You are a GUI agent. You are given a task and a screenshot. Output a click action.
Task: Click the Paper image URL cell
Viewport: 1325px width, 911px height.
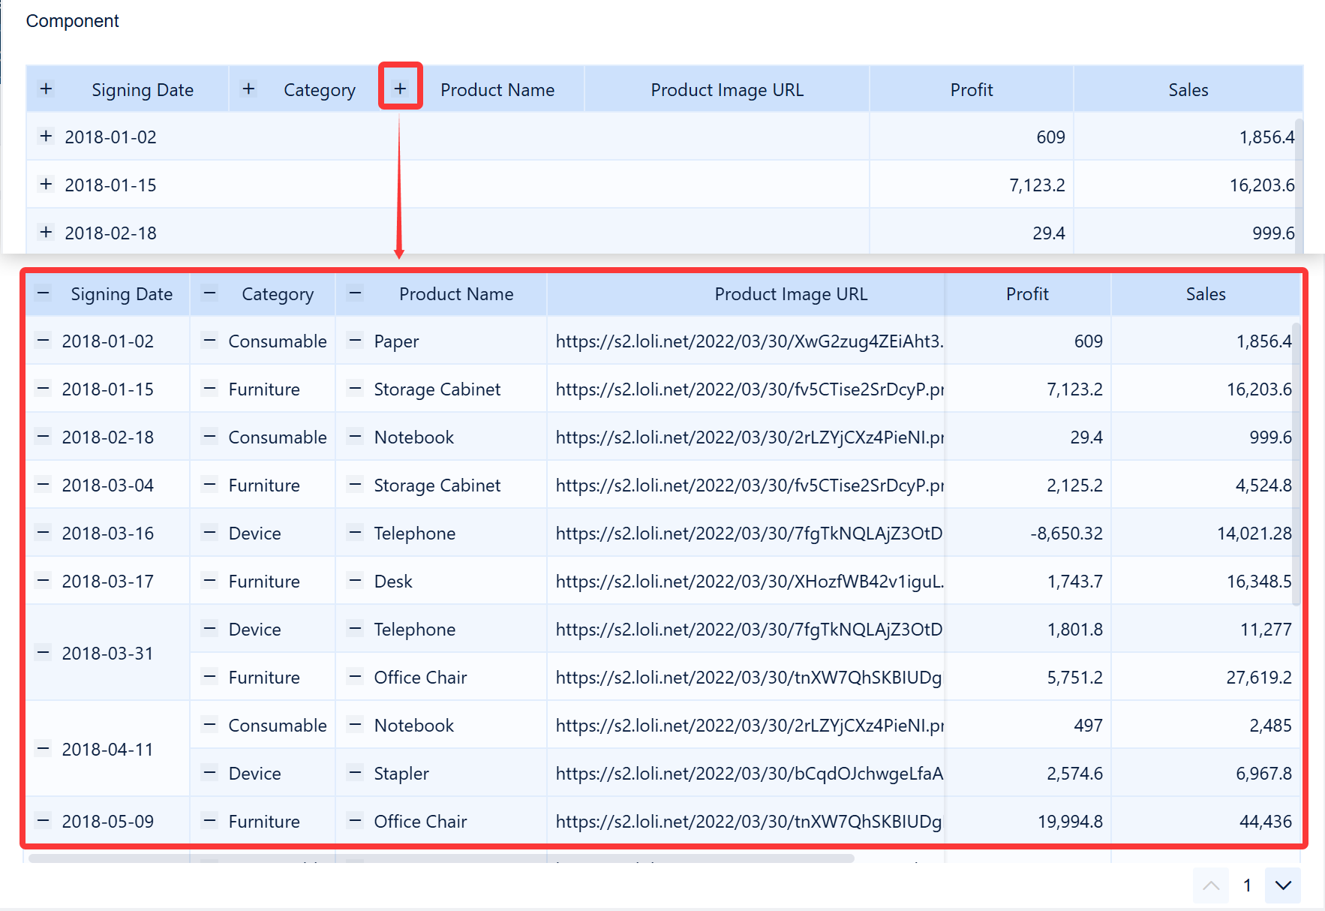747,341
